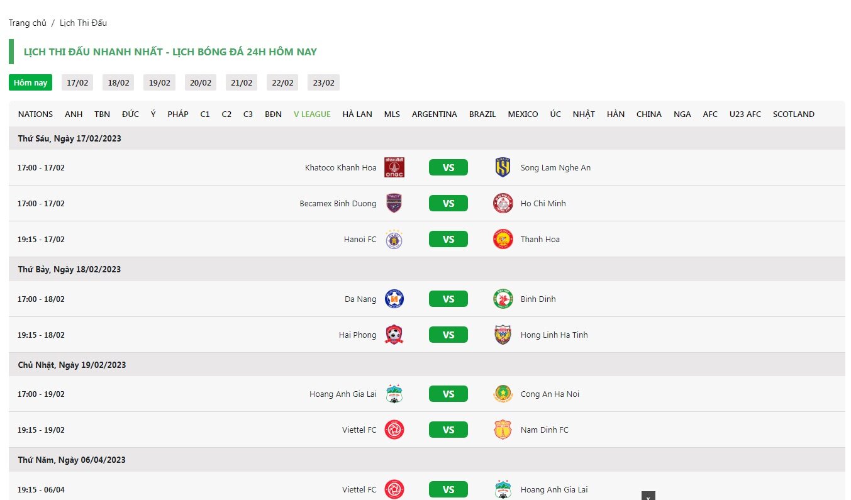Pick the 23/02 date filter
The height and width of the screenshot is (500, 851).
[323, 82]
